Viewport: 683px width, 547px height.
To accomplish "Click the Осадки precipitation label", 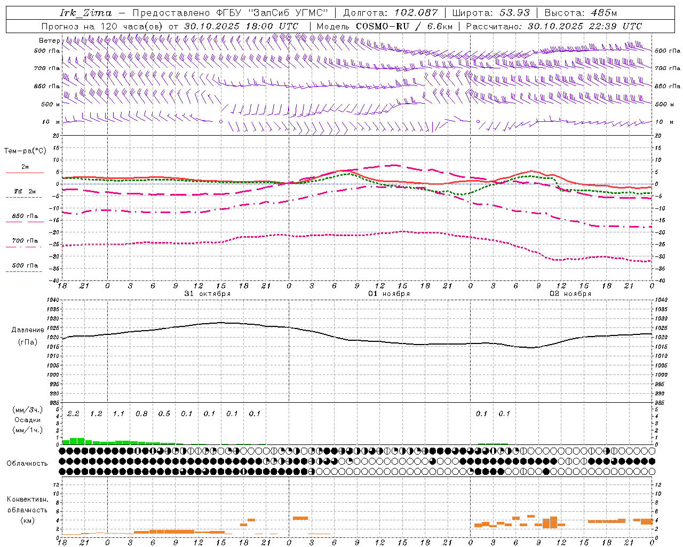I will [x=27, y=420].
